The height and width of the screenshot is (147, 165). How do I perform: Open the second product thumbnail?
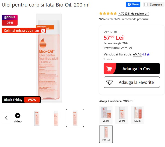(56, 118)
